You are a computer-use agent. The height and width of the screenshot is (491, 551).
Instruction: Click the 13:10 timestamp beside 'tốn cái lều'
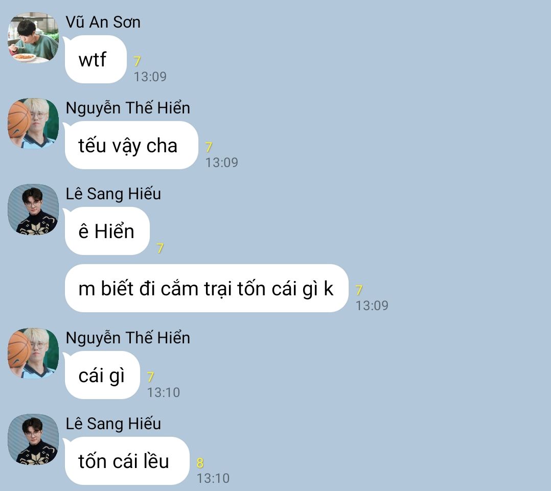click(213, 478)
